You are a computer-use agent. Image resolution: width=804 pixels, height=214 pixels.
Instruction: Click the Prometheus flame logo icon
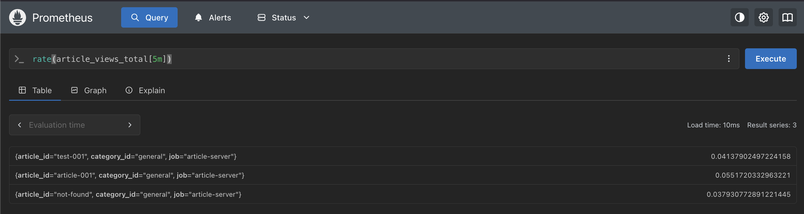(18, 18)
